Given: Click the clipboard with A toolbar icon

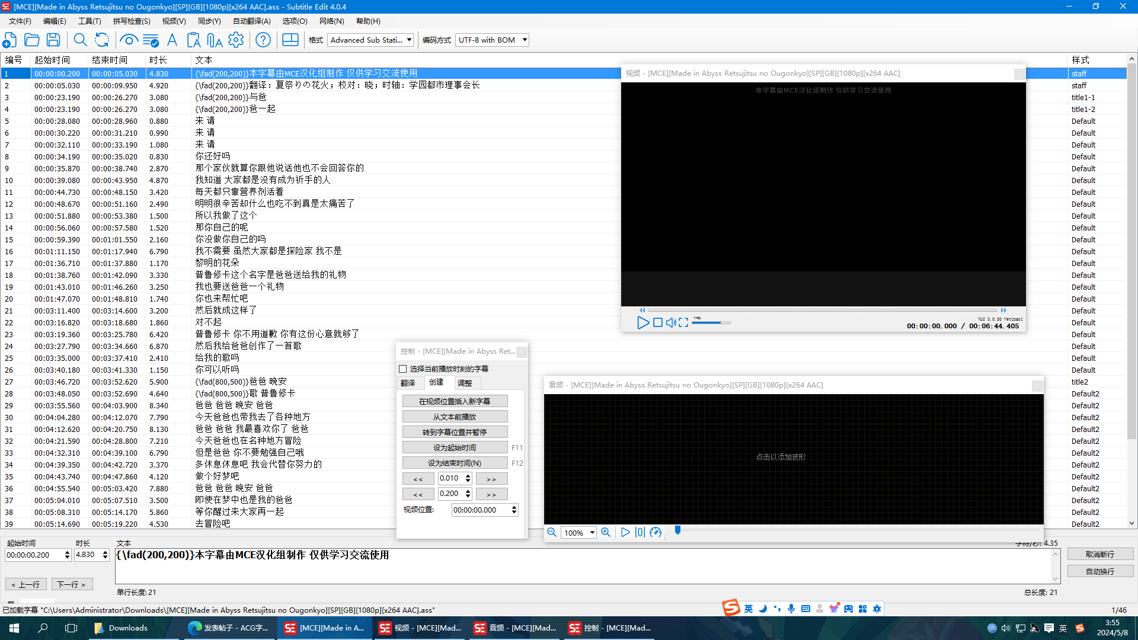Looking at the screenshot, I should (193, 40).
